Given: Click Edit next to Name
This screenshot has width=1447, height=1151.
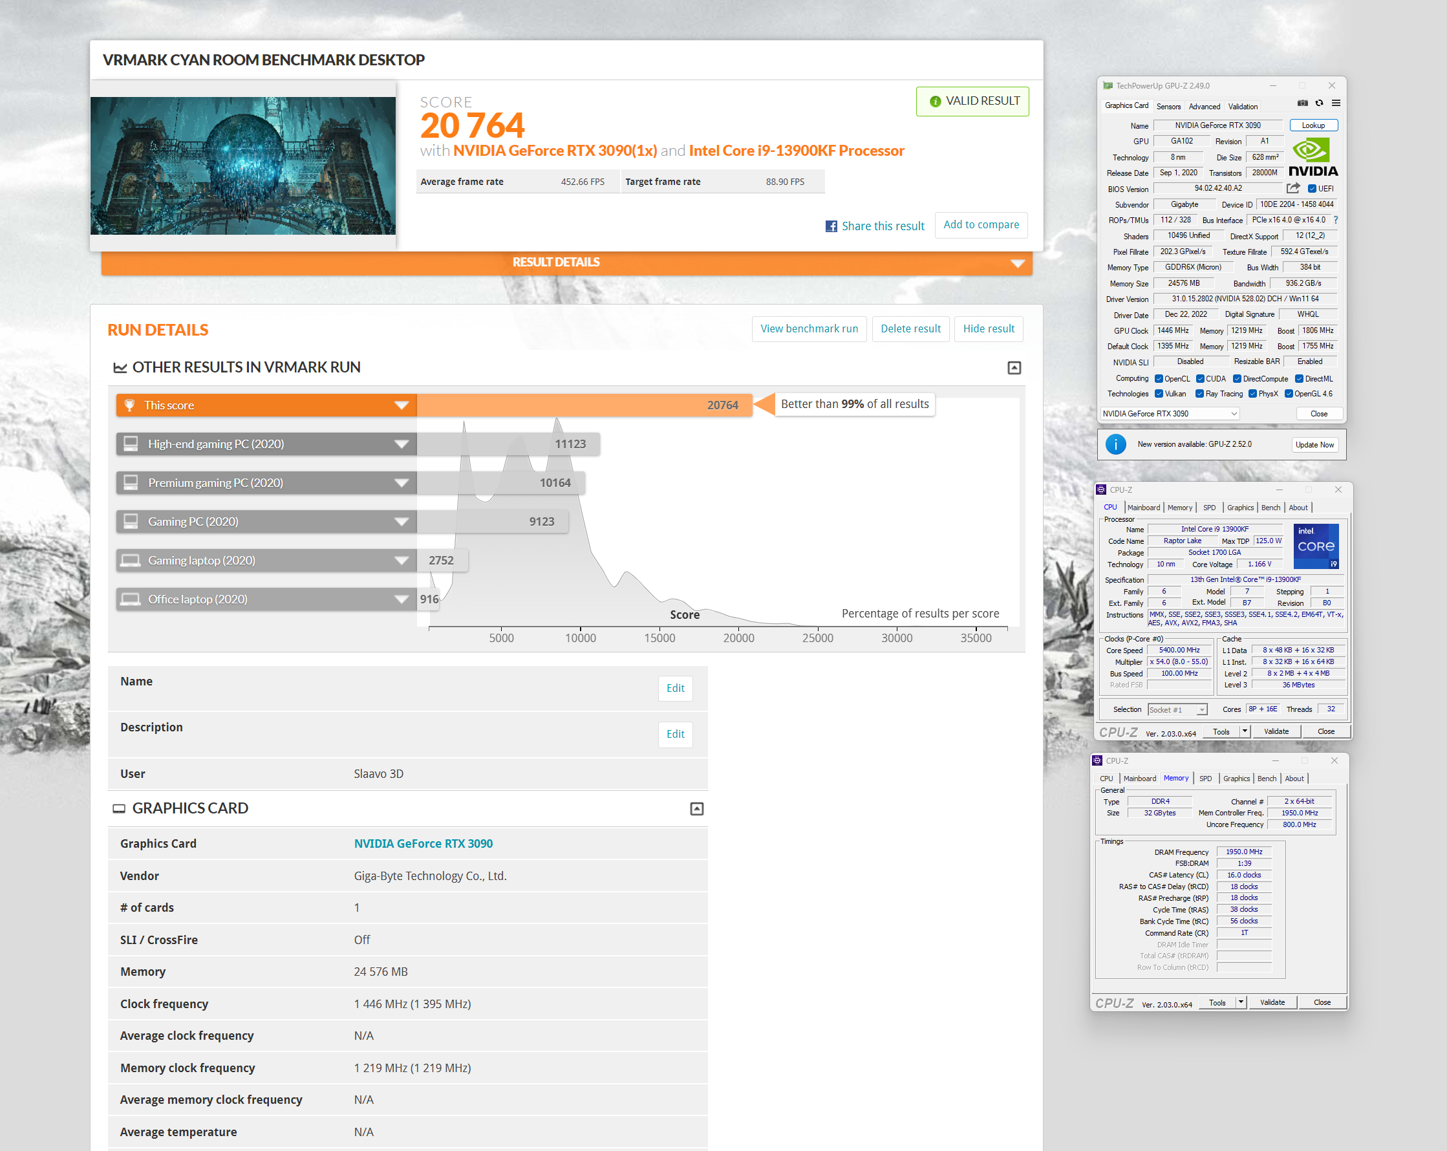Looking at the screenshot, I should coord(675,689).
